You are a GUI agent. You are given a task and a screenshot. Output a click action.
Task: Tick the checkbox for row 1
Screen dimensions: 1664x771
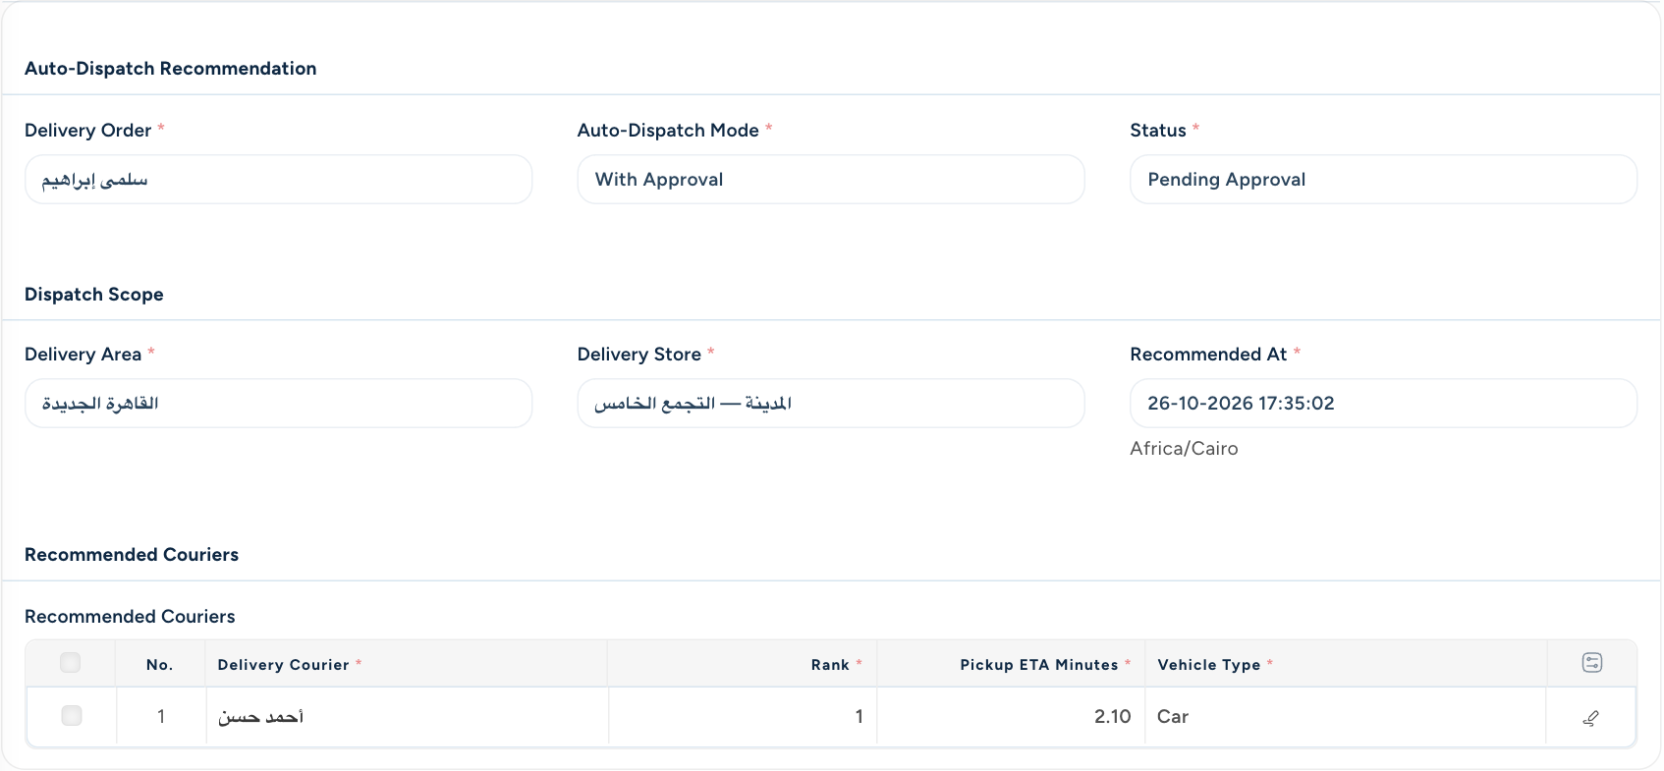(x=71, y=716)
